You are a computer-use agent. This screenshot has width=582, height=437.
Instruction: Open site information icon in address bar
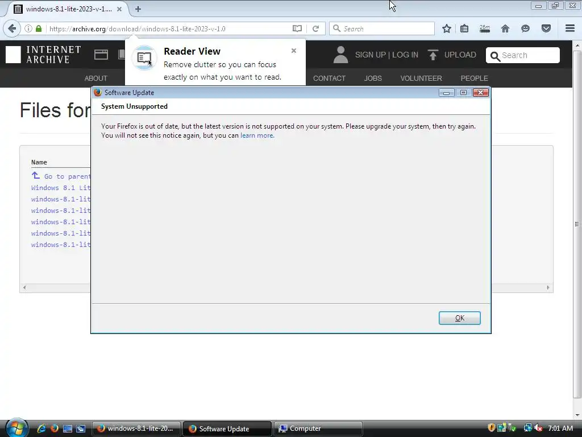click(x=28, y=28)
